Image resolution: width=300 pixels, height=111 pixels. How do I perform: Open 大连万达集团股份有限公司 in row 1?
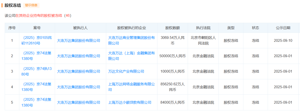tap(79, 41)
